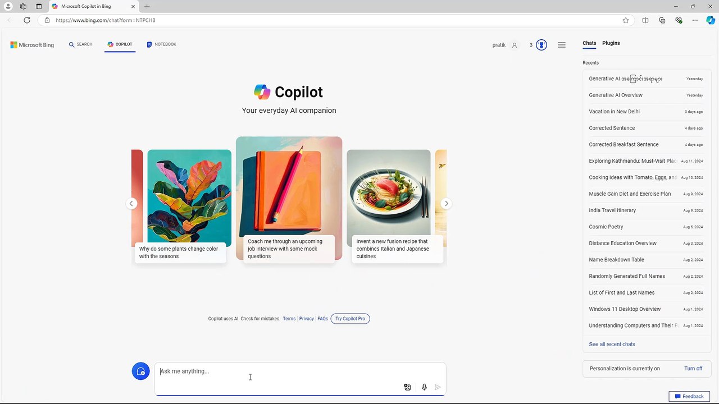Open Muscle Gain Diet and Exercise Plan chat
This screenshot has width=719, height=404.
pyautogui.click(x=646, y=194)
